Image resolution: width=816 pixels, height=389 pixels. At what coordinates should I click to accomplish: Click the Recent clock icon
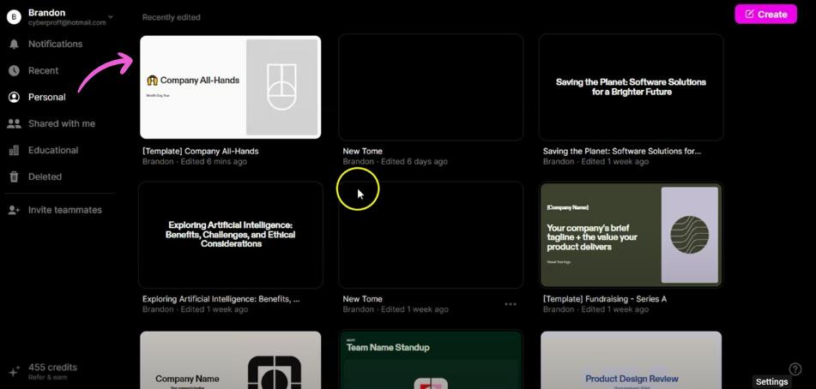coord(14,70)
